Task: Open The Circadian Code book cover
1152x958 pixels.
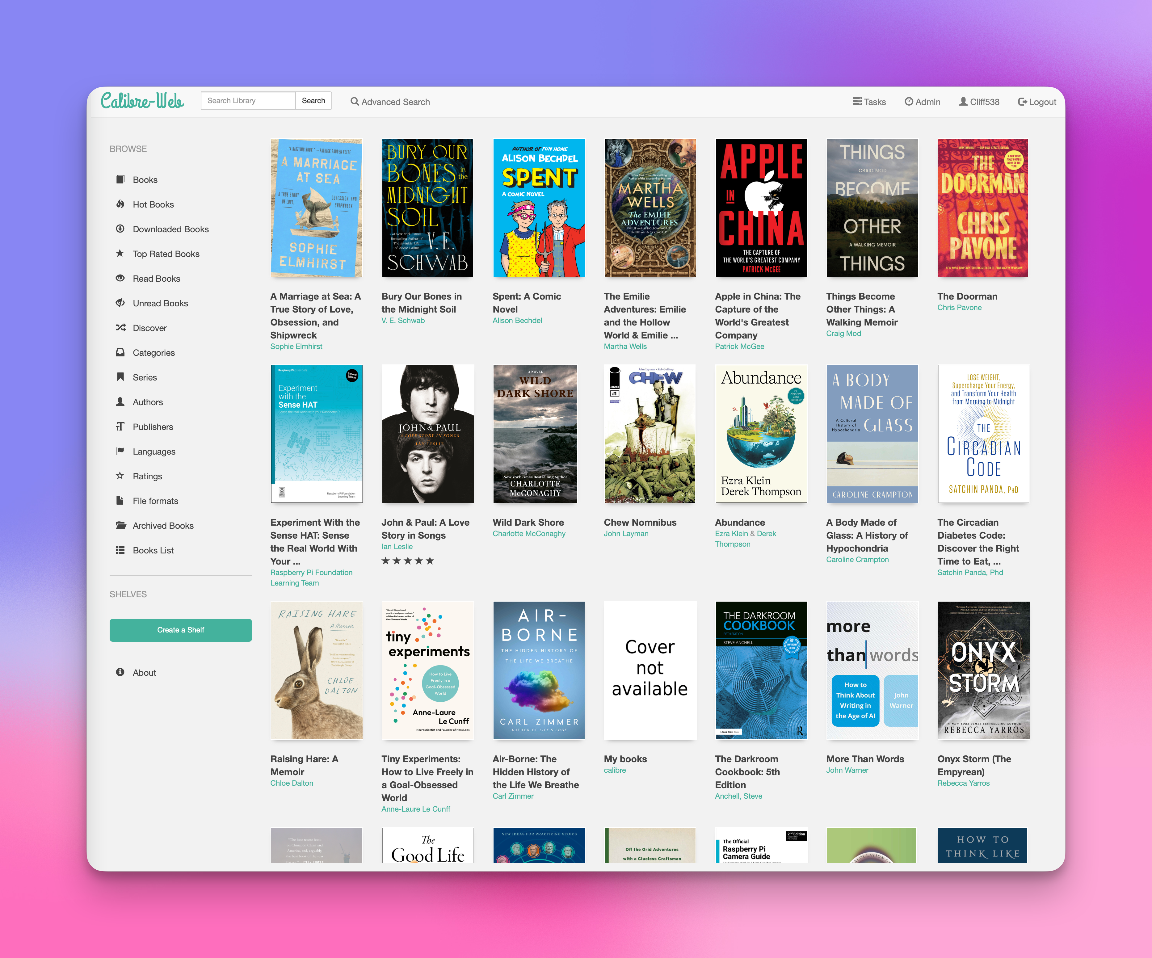Action: [983, 434]
